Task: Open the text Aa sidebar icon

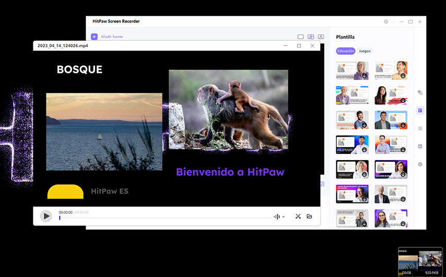Action: point(420,146)
